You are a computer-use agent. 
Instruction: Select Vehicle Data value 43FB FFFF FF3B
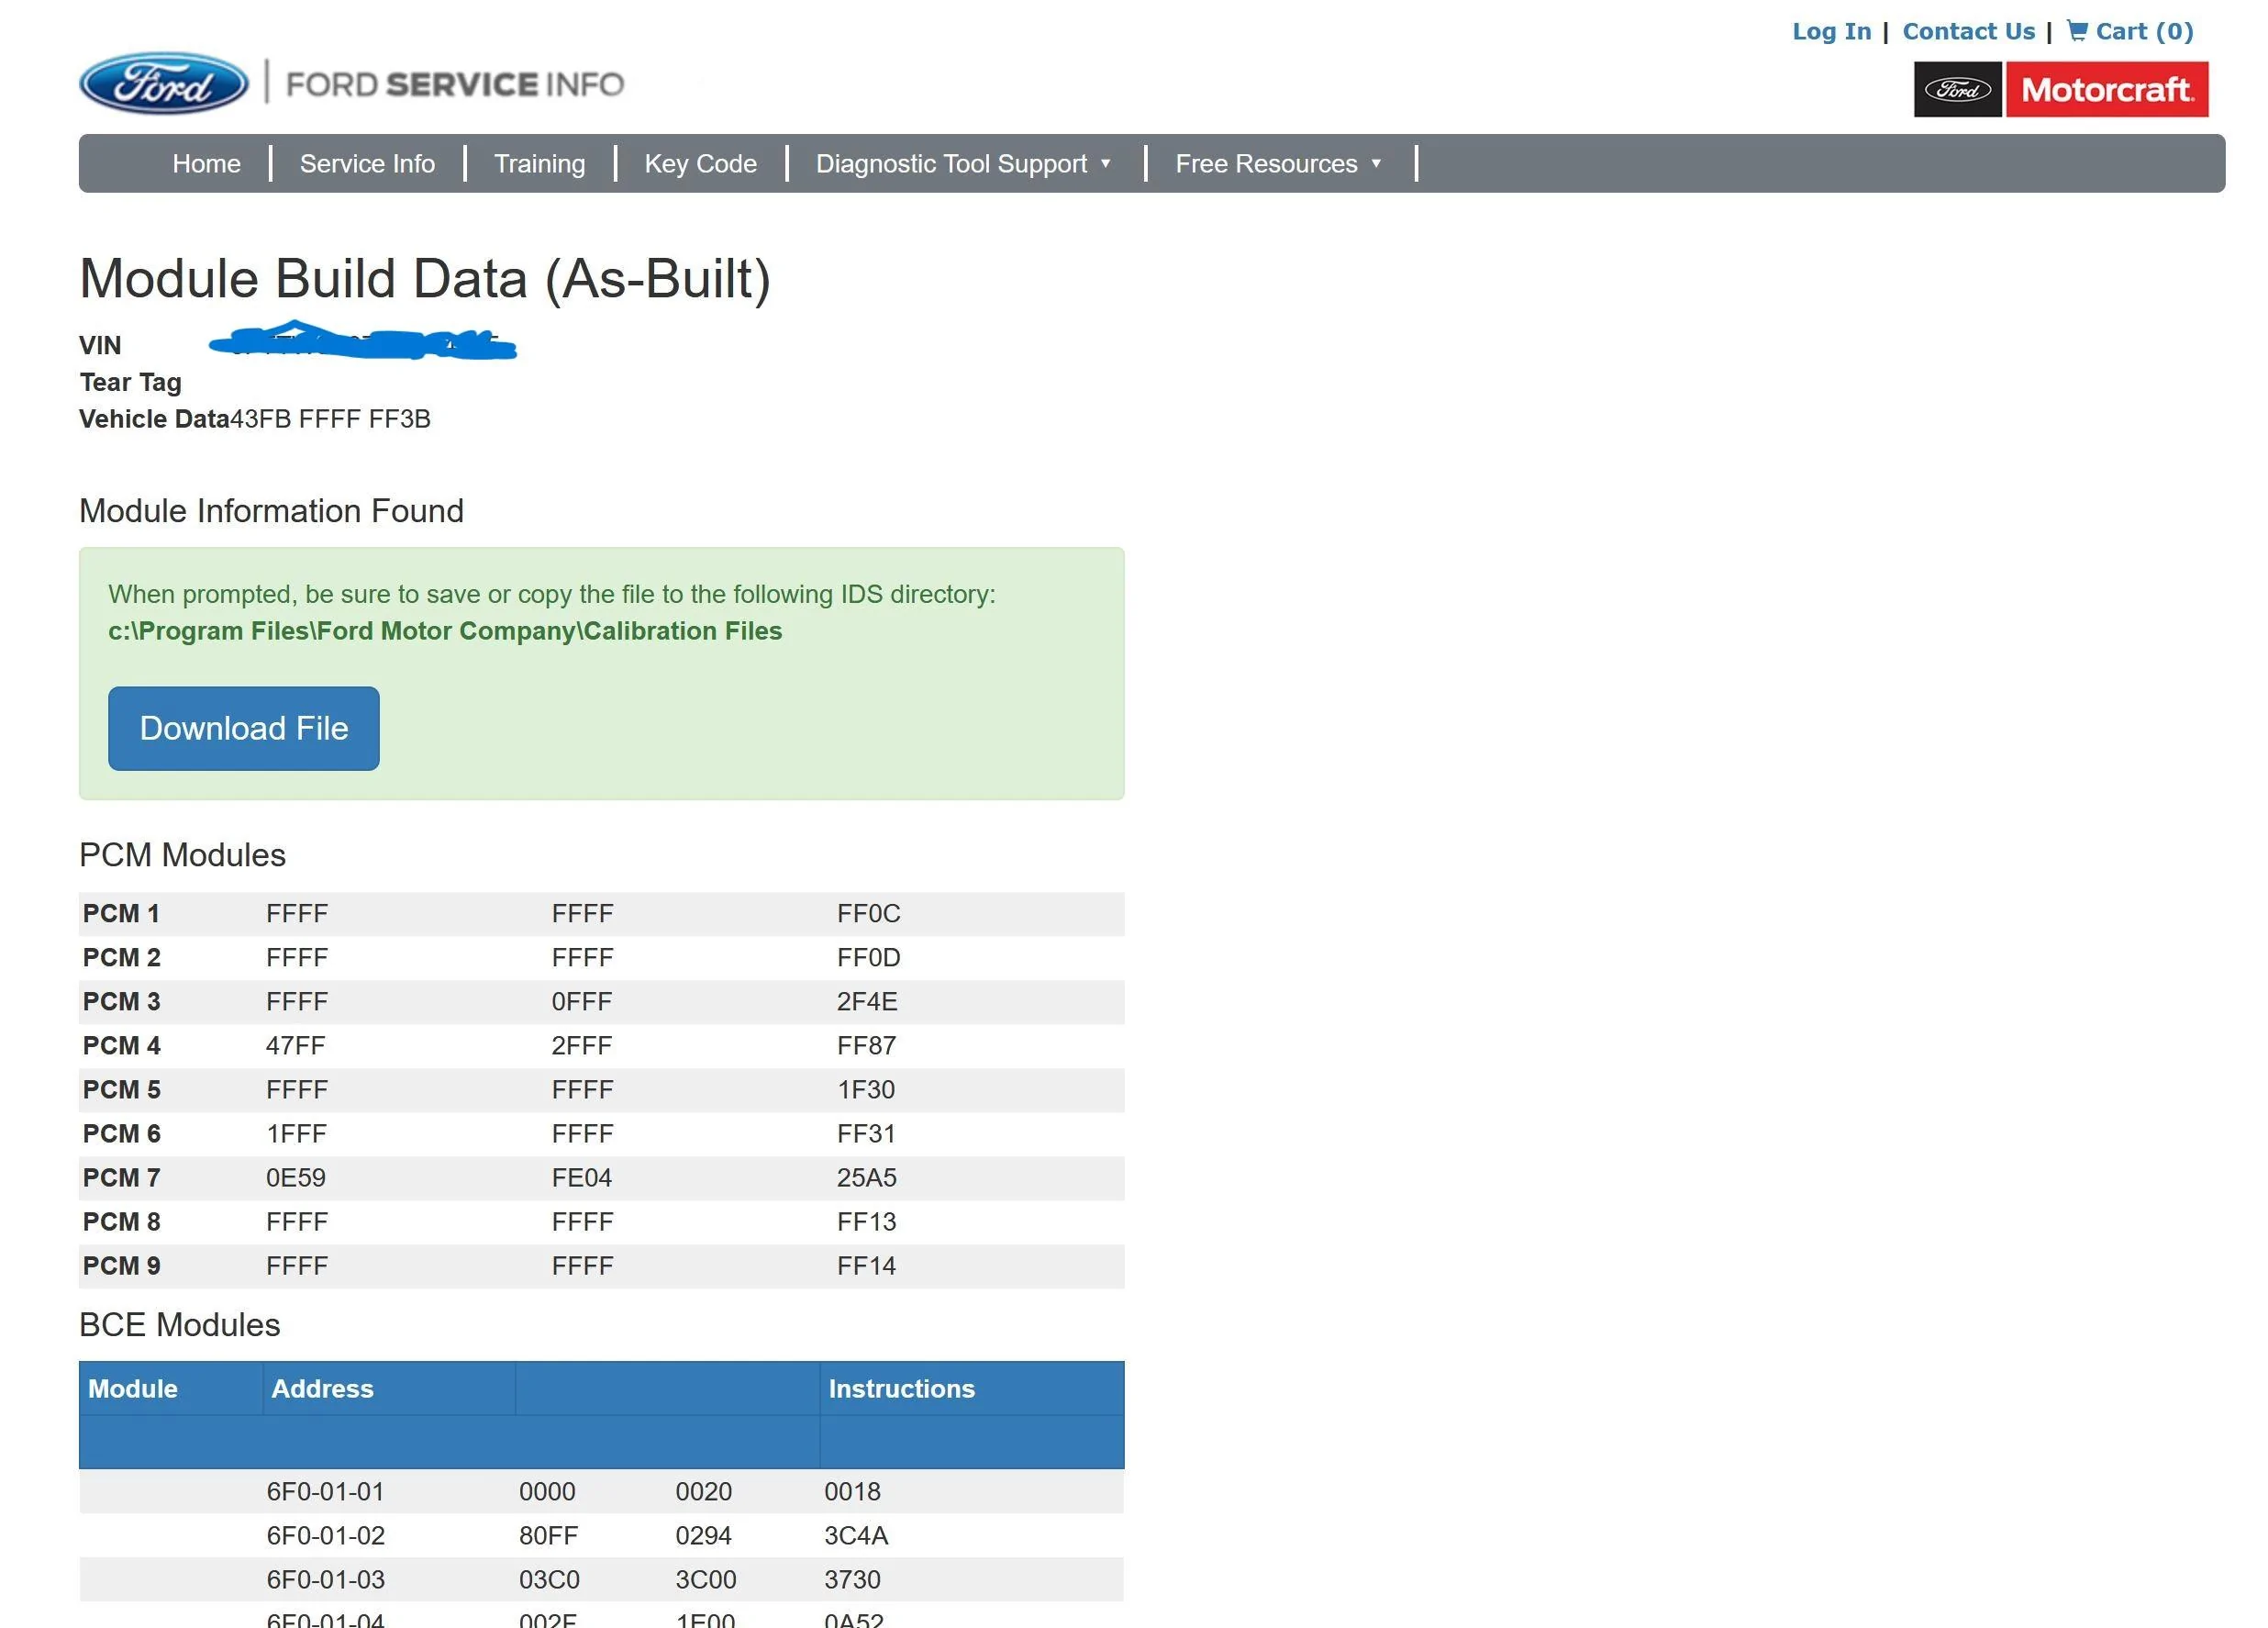(x=331, y=419)
